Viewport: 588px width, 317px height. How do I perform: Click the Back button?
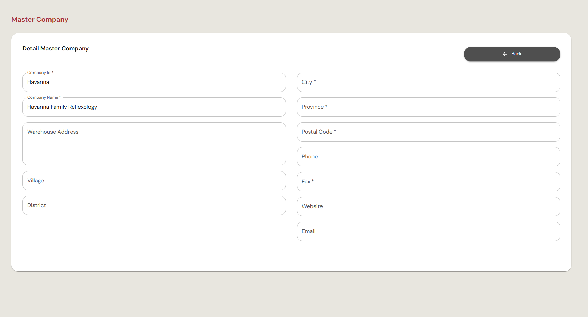[x=512, y=54]
